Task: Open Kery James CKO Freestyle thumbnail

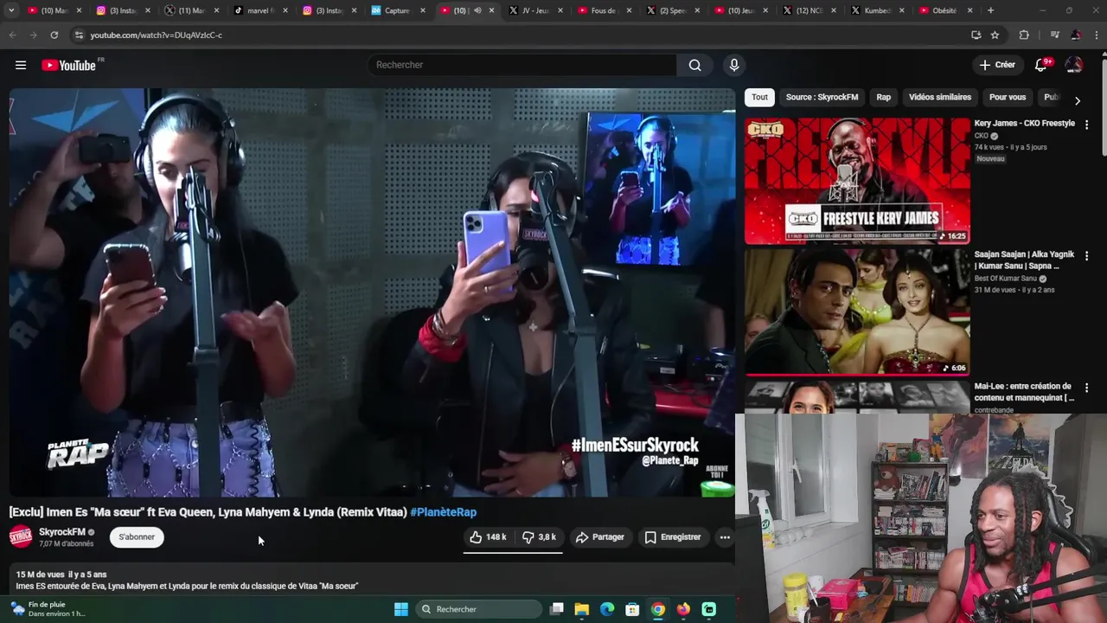Action: [857, 181]
